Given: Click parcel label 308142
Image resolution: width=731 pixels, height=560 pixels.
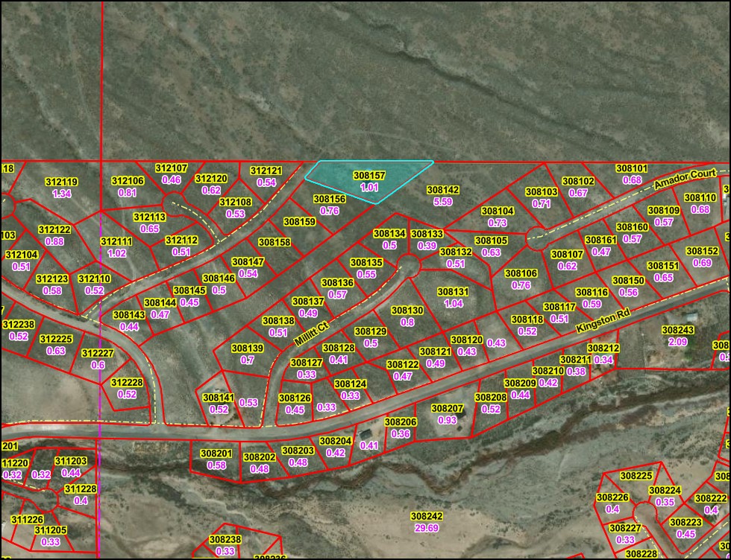Looking at the screenshot, I should click(443, 190).
